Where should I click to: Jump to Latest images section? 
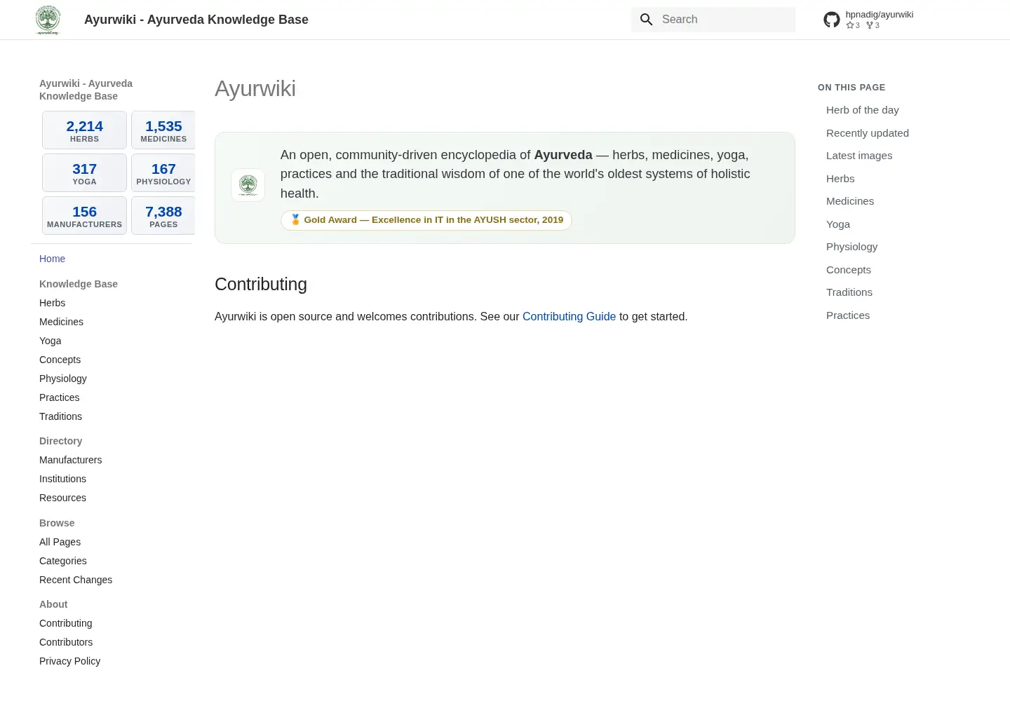click(x=859, y=156)
